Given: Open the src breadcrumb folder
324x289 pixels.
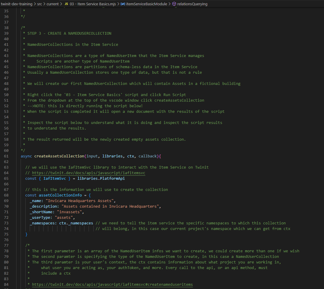Looking at the screenshot, I should (x=39, y=4).
